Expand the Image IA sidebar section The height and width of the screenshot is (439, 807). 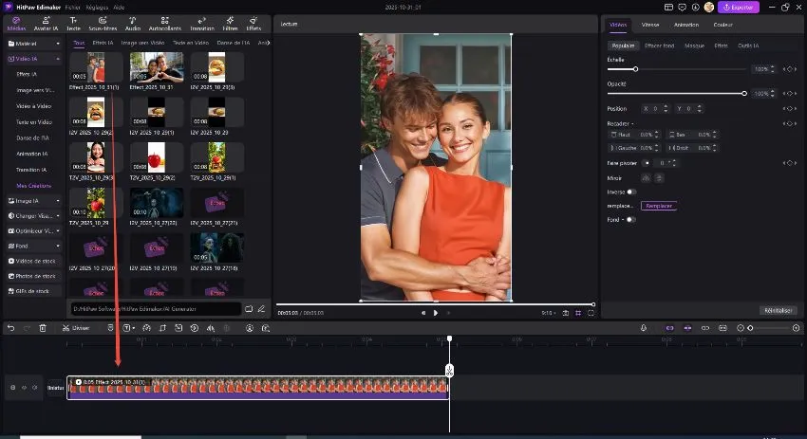pos(58,201)
